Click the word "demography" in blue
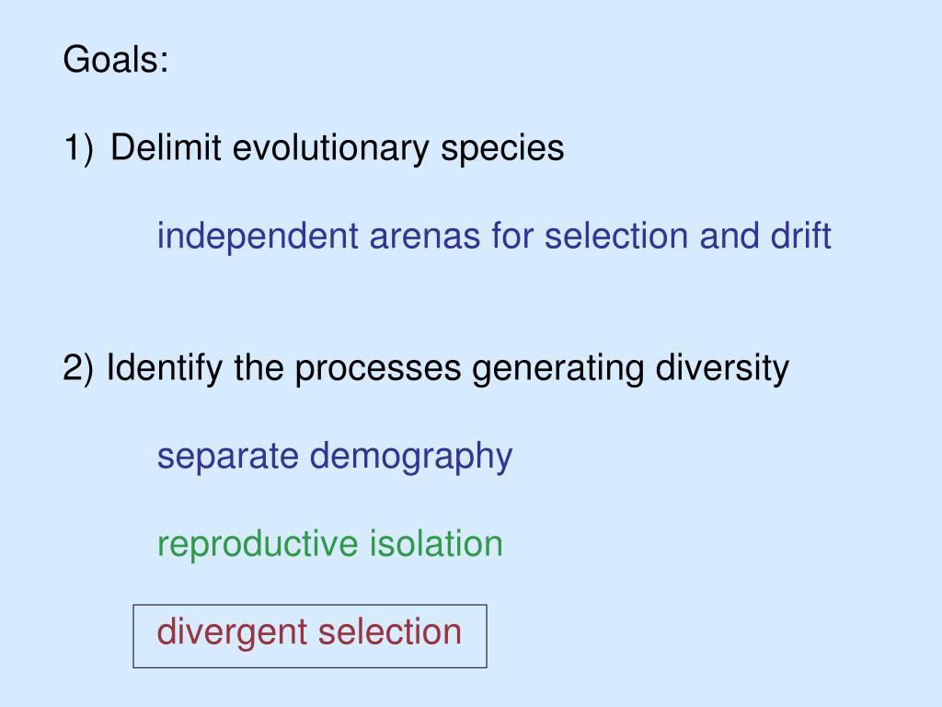 tap(411, 457)
